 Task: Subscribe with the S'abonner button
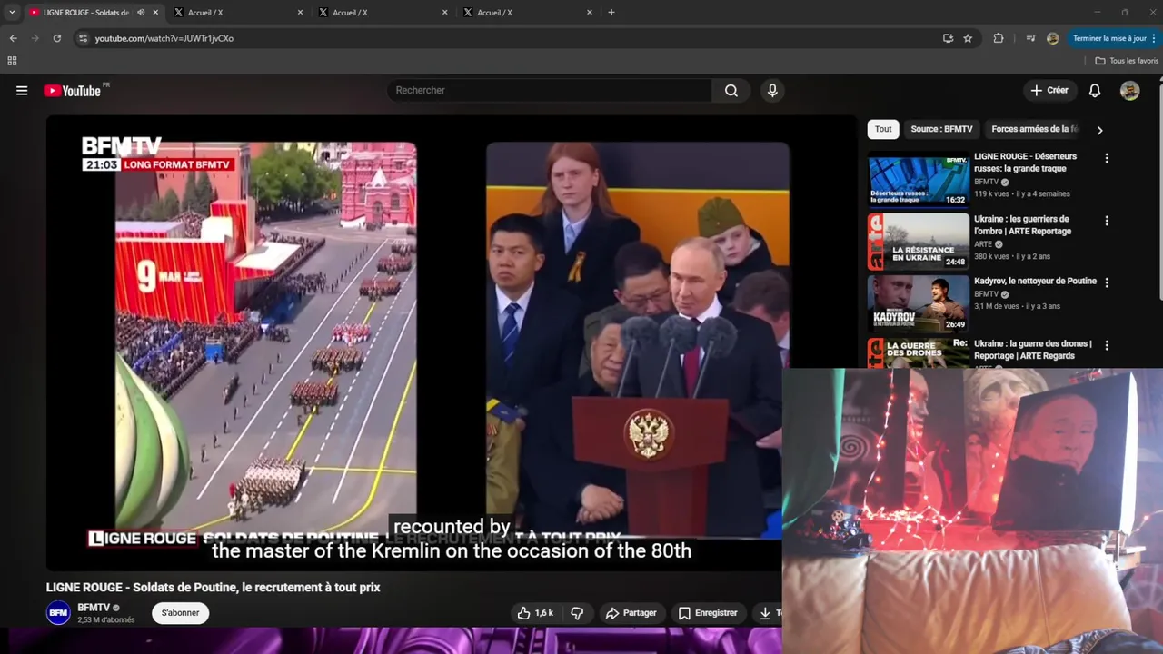180,613
